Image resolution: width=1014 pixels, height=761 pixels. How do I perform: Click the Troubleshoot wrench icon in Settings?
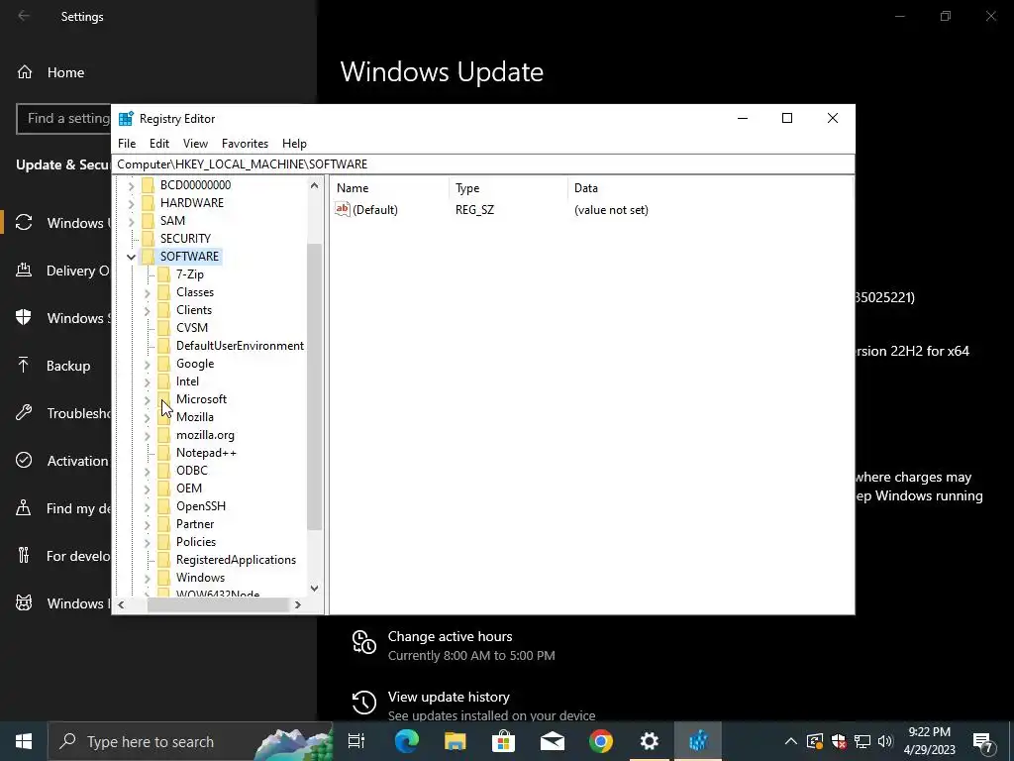[24, 413]
